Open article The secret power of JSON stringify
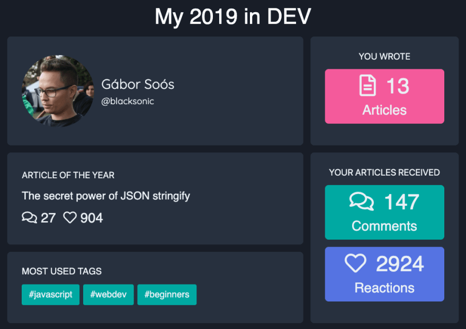The height and width of the screenshot is (329, 466). click(106, 196)
